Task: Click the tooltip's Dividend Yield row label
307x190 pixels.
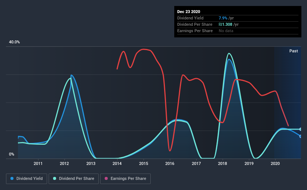Action: click(190, 18)
